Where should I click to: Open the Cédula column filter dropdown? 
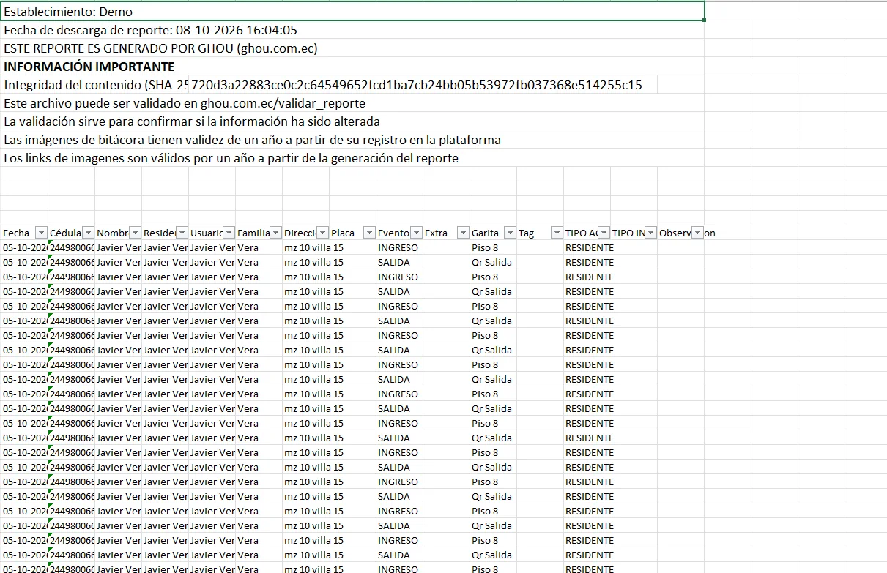(88, 233)
